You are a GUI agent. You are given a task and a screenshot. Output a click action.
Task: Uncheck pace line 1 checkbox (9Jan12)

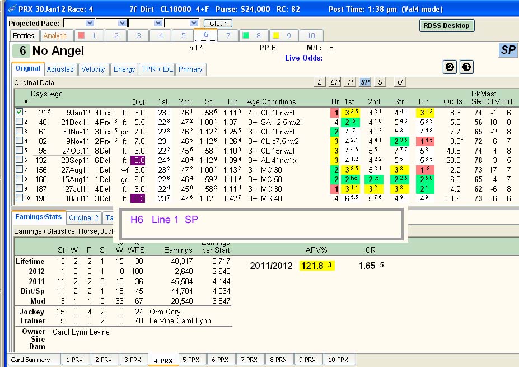point(19,112)
